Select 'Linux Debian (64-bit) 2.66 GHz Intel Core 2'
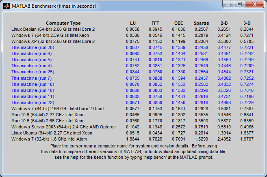Viewport: 267px width, 177px height. pyautogui.click(x=53, y=29)
